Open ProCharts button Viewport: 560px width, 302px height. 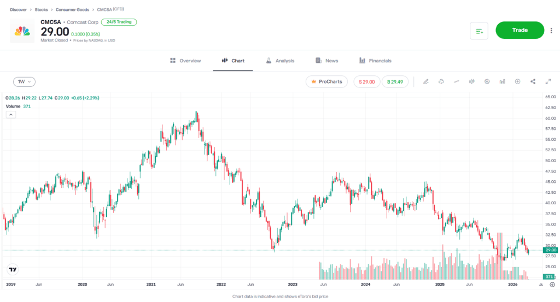(326, 81)
